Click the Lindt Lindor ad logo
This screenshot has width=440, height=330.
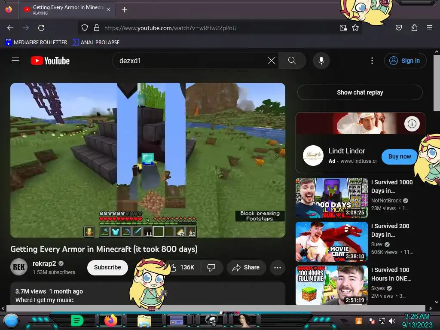tap(313, 156)
